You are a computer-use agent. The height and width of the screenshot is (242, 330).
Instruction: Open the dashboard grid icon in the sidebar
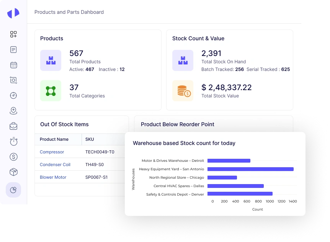point(13,34)
